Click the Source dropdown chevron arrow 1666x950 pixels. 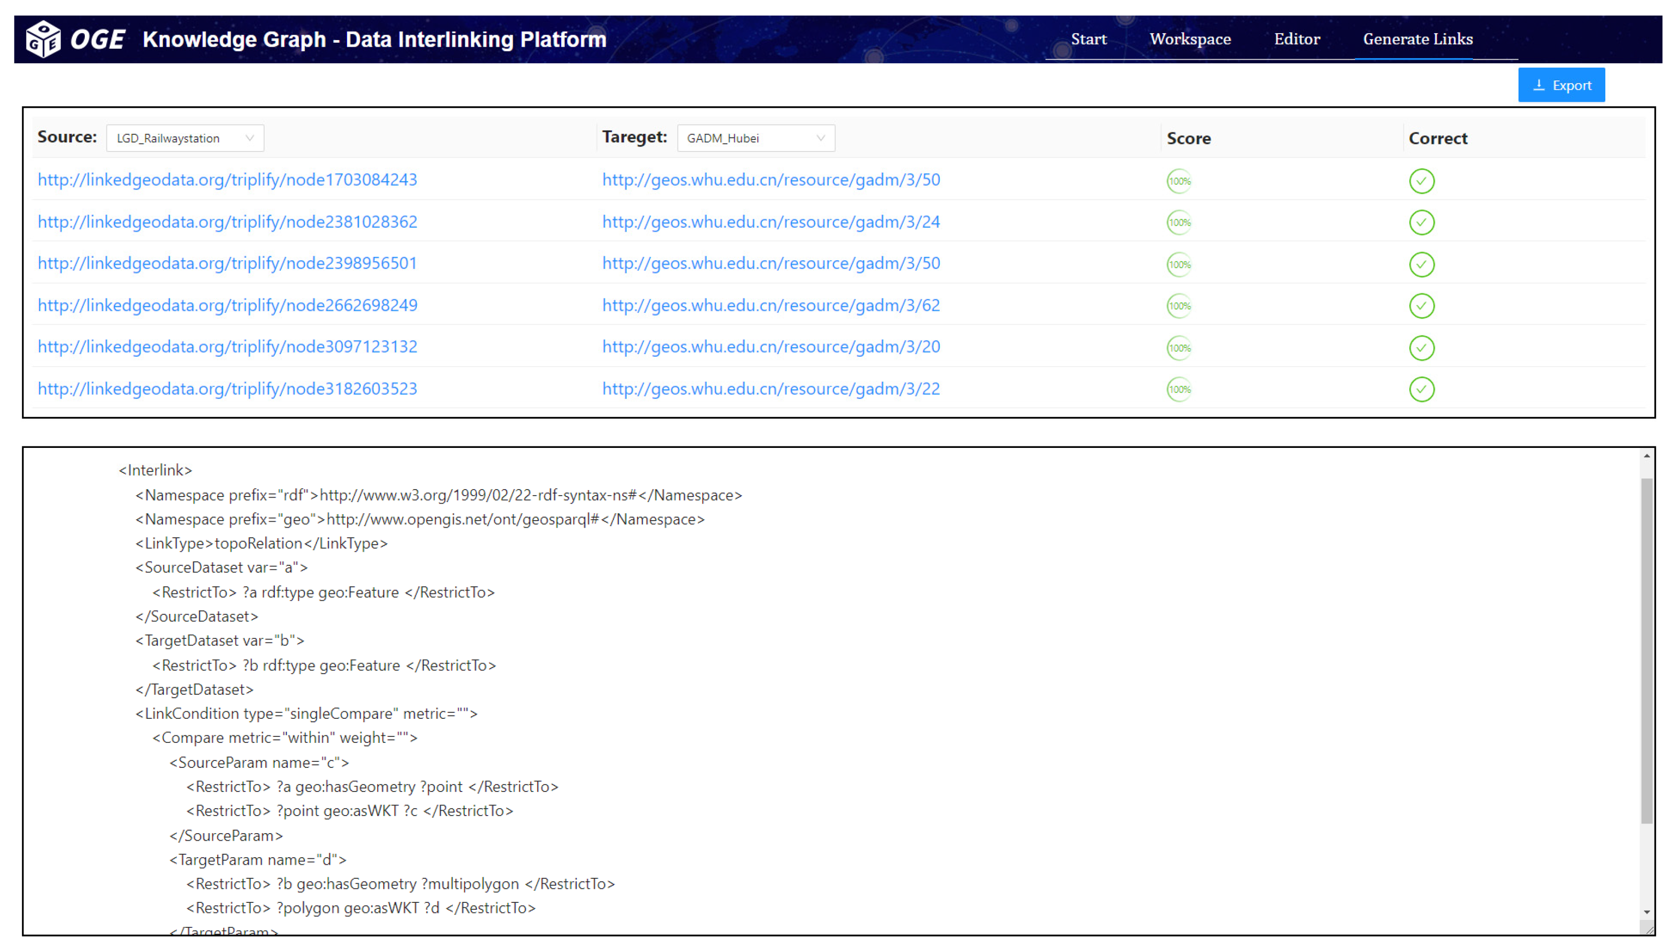[249, 138]
